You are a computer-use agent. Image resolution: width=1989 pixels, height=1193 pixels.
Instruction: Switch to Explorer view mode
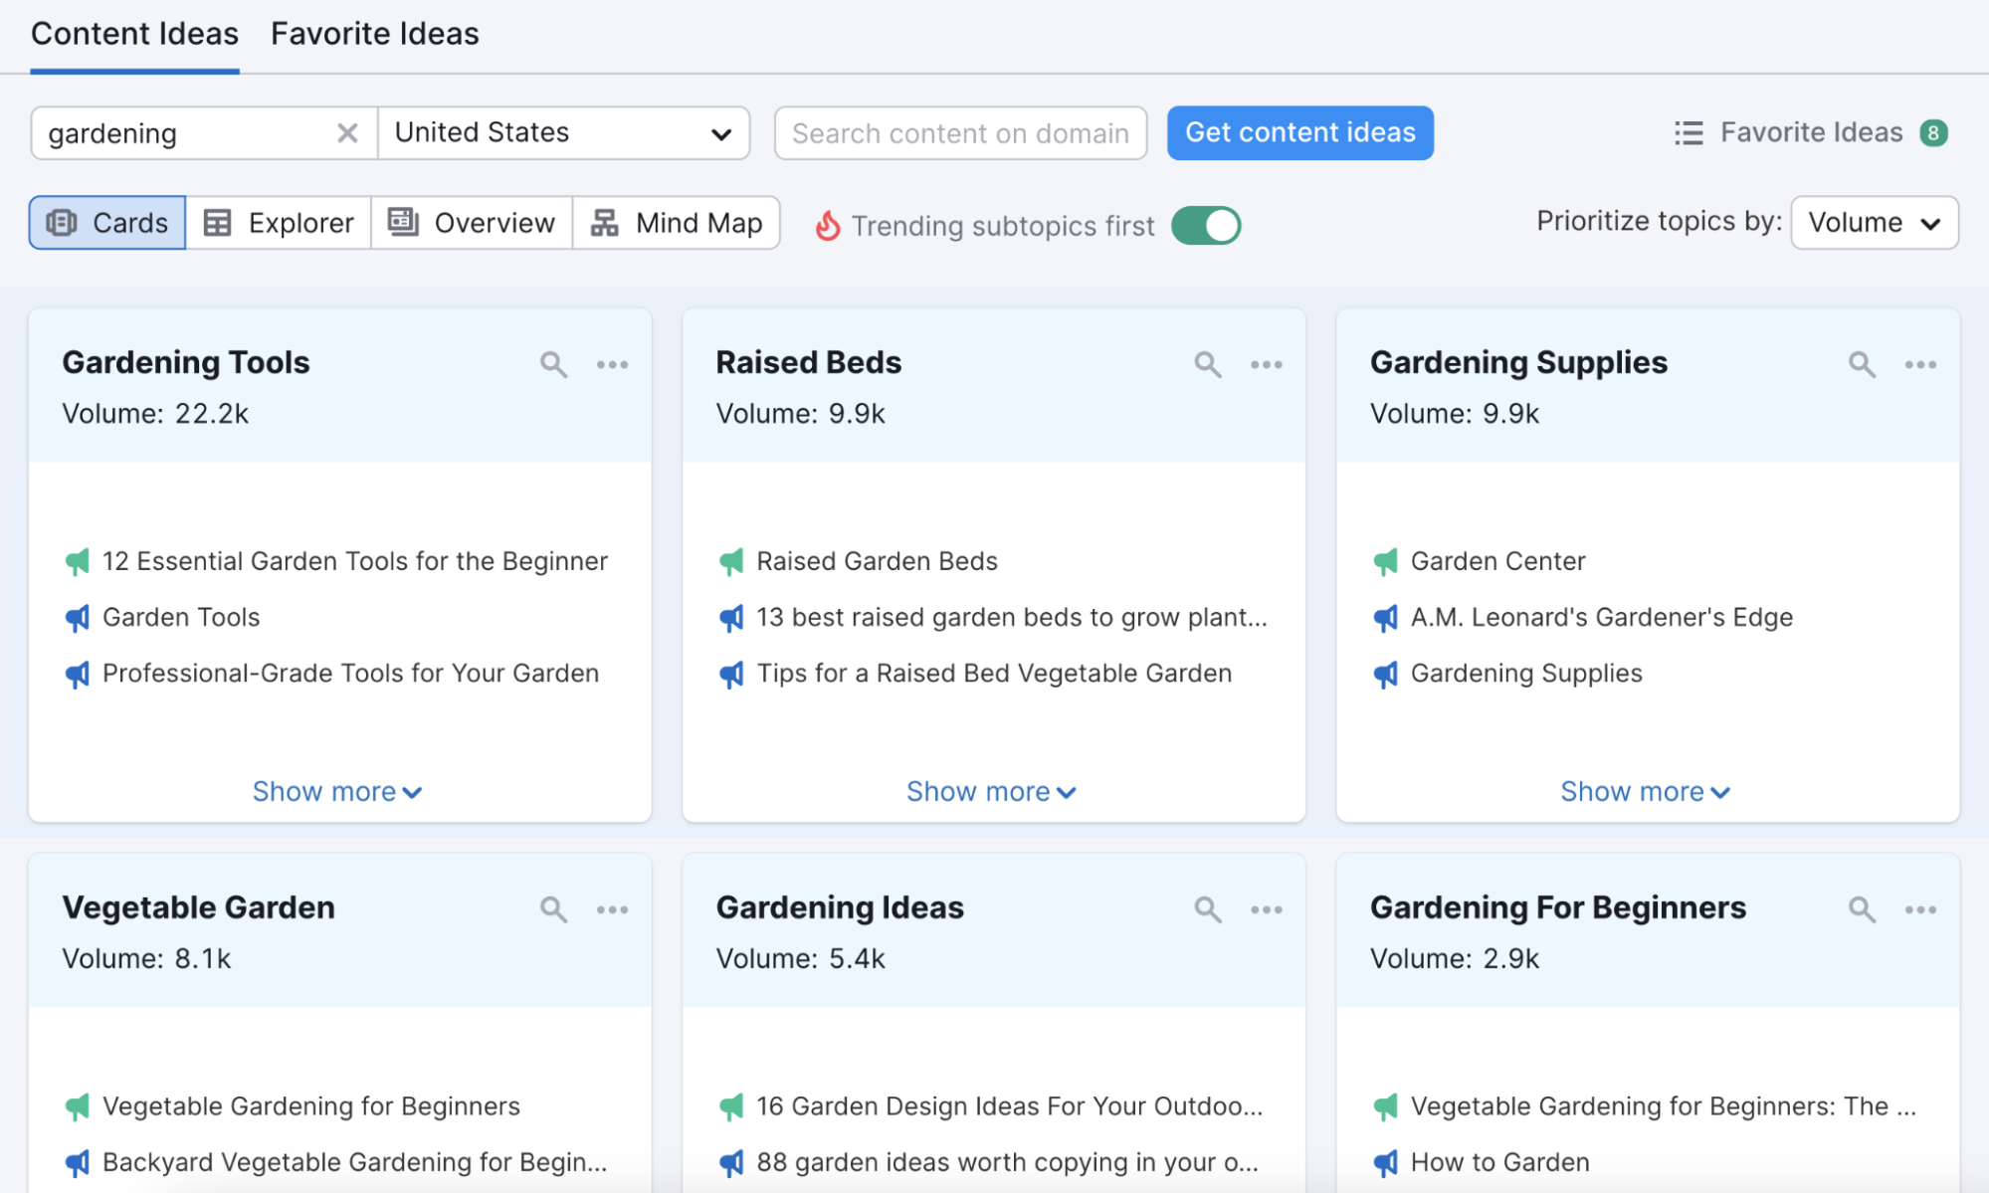tap(278, 223)
